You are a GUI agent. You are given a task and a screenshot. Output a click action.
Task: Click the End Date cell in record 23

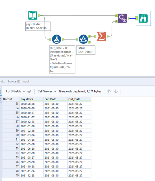(x=56, y=104)
